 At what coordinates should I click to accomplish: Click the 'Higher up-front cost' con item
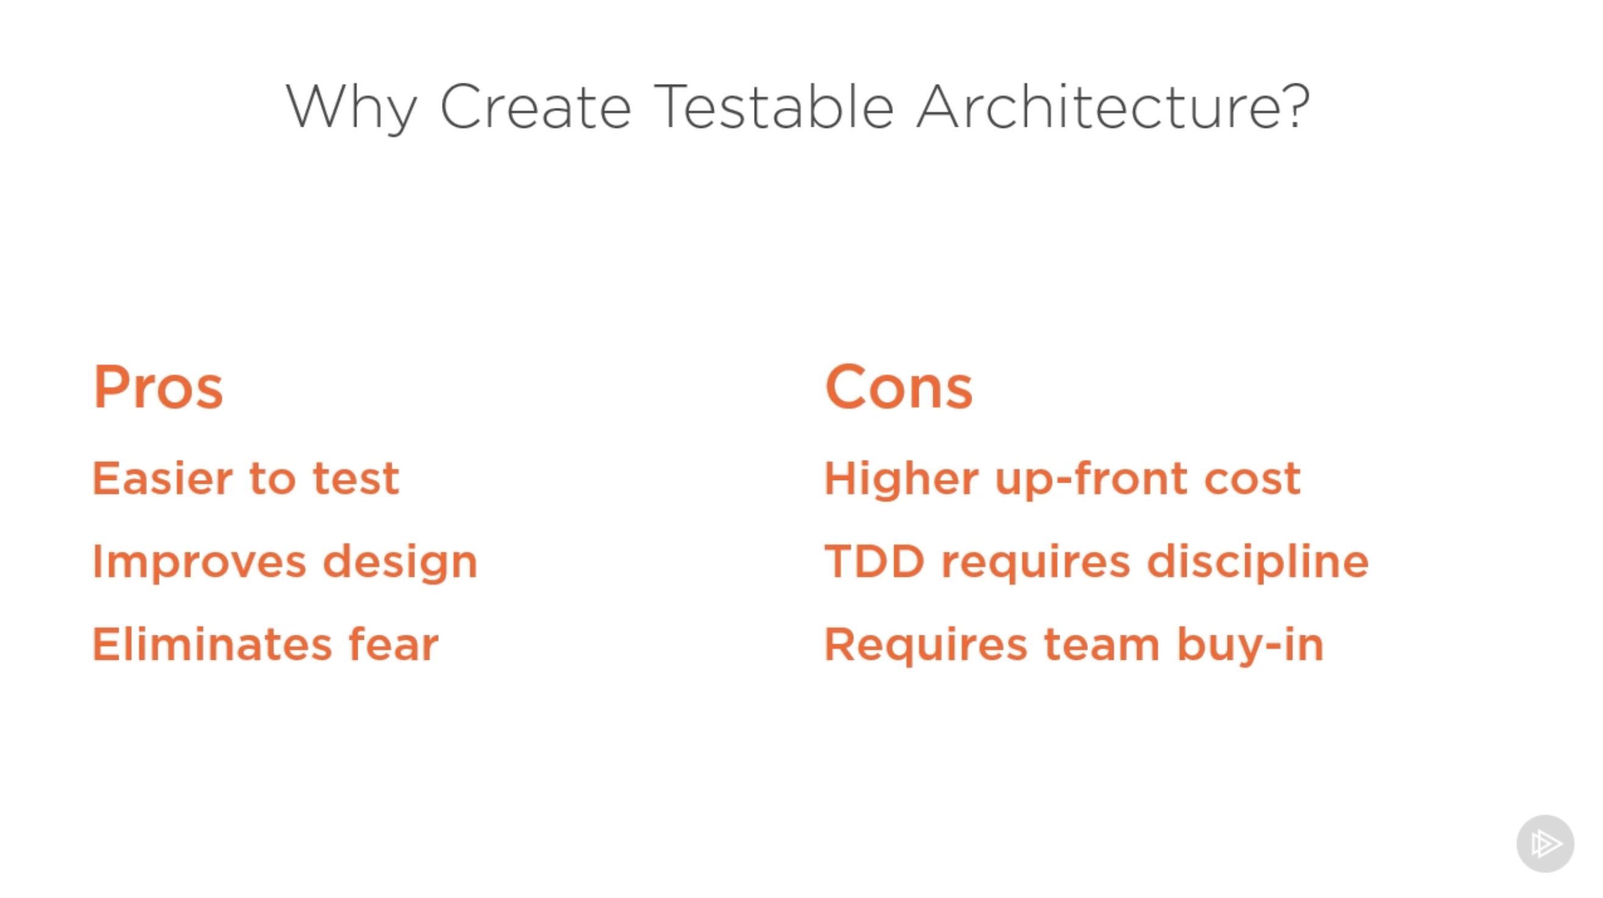coord(1060,476)
